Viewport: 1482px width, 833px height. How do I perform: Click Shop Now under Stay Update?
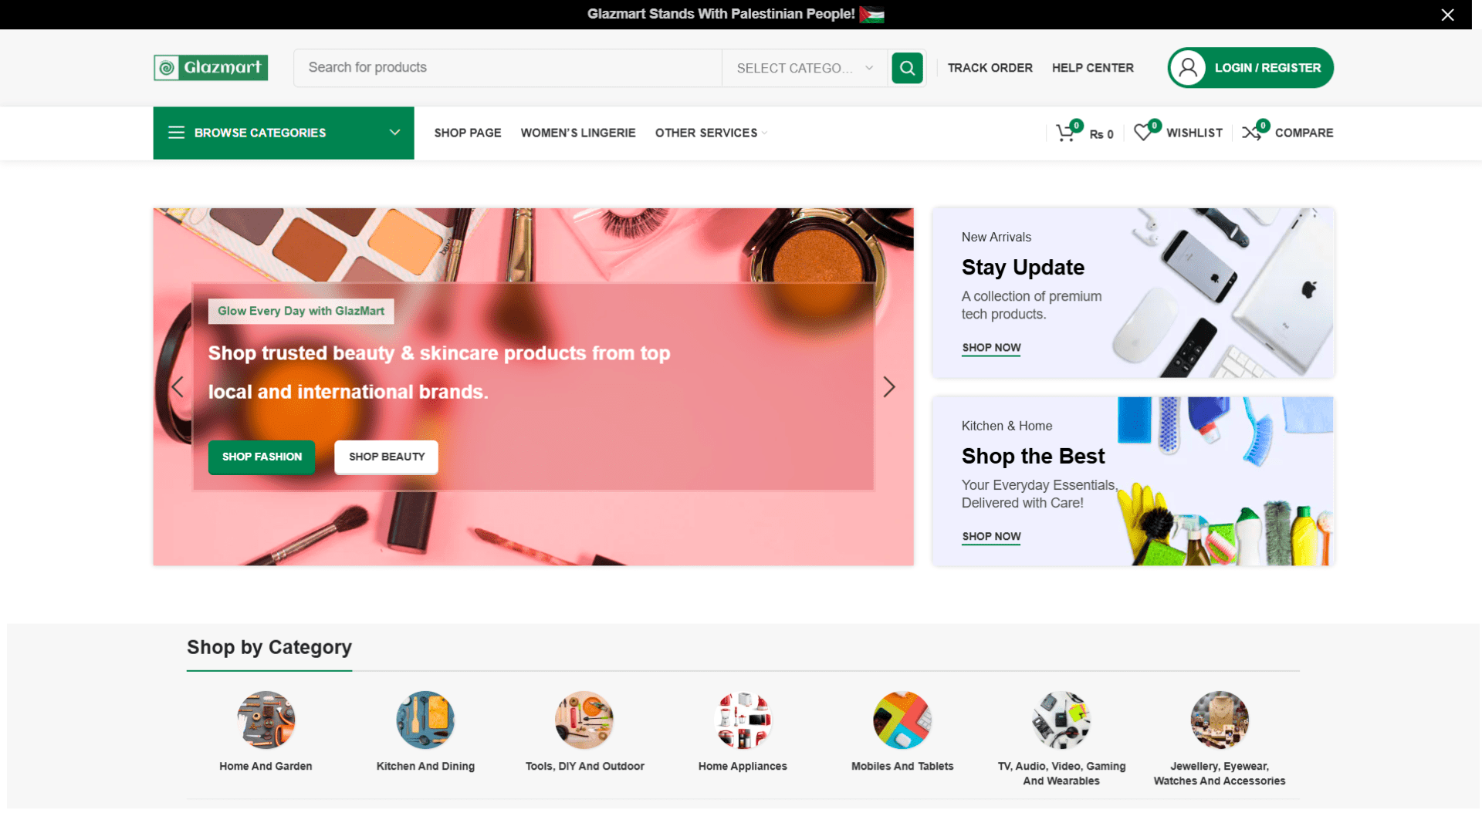coord(991,348)
